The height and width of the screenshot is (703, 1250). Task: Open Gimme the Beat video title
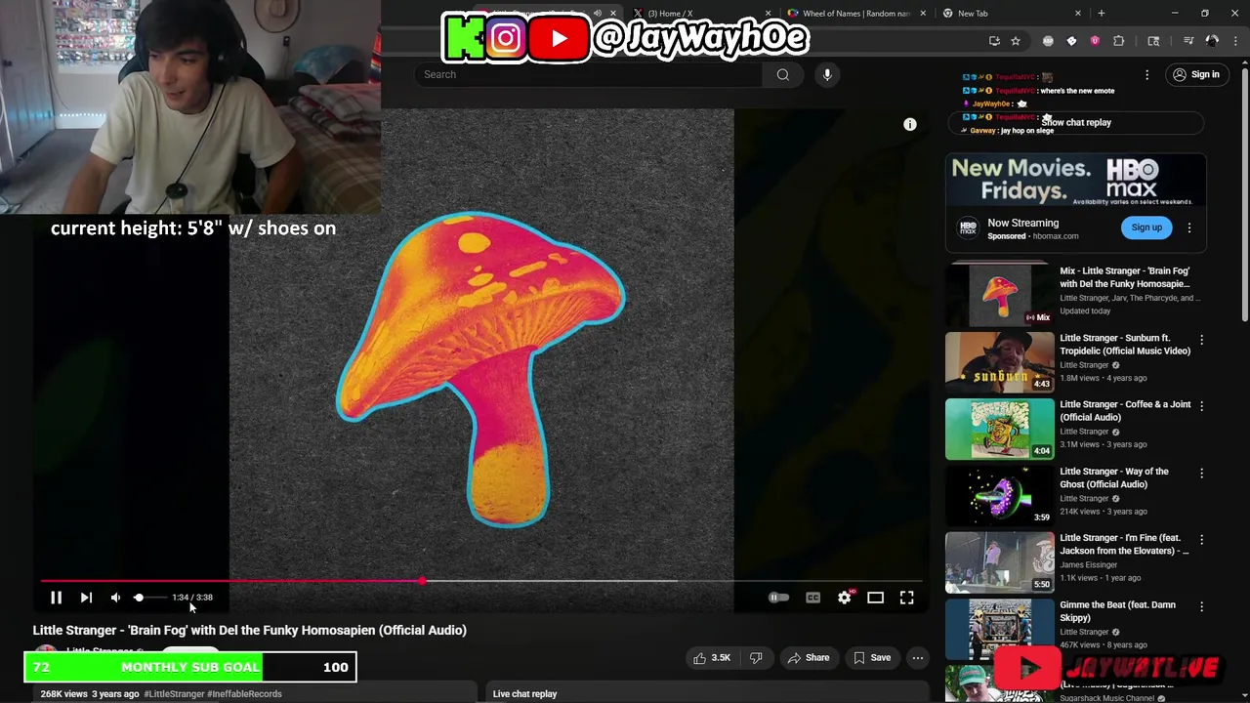tap(1117, 611)
